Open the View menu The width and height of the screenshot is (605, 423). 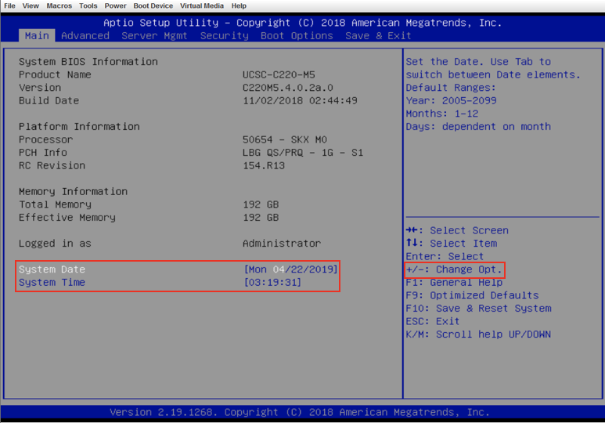(x=31, y=5)
